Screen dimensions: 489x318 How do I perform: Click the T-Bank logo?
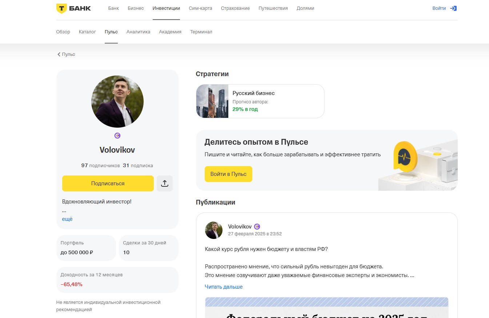coord(73,8)
